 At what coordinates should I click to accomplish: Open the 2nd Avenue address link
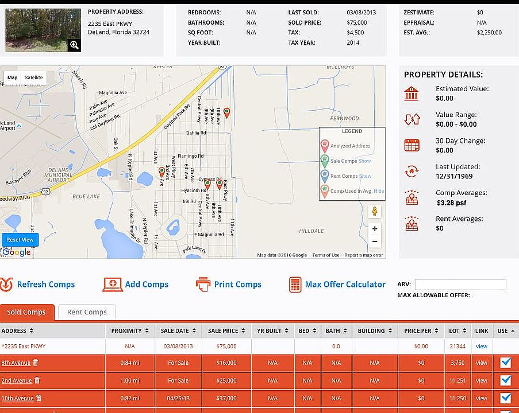(x=17, y=381)
